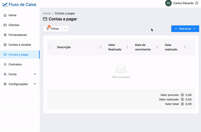Select Contas a pagar menu item
Viewport: 201px width, 132px height.
20,55
